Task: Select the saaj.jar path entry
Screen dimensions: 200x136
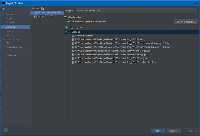Action: 111,58
